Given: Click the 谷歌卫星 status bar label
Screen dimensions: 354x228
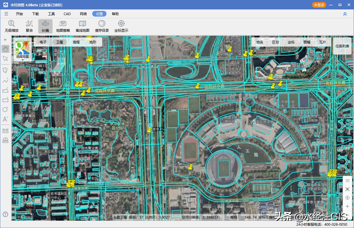Looking at the screenshot, I should [x=120, y=217].
